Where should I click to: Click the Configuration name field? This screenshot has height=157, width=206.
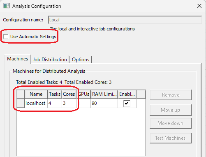(125, 20)
